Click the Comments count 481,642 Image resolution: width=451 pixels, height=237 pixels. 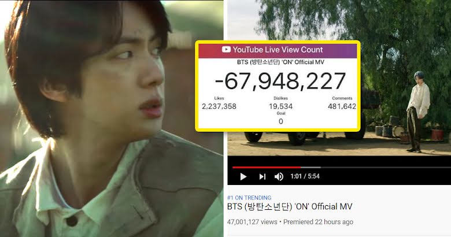(x=342, y=106)
